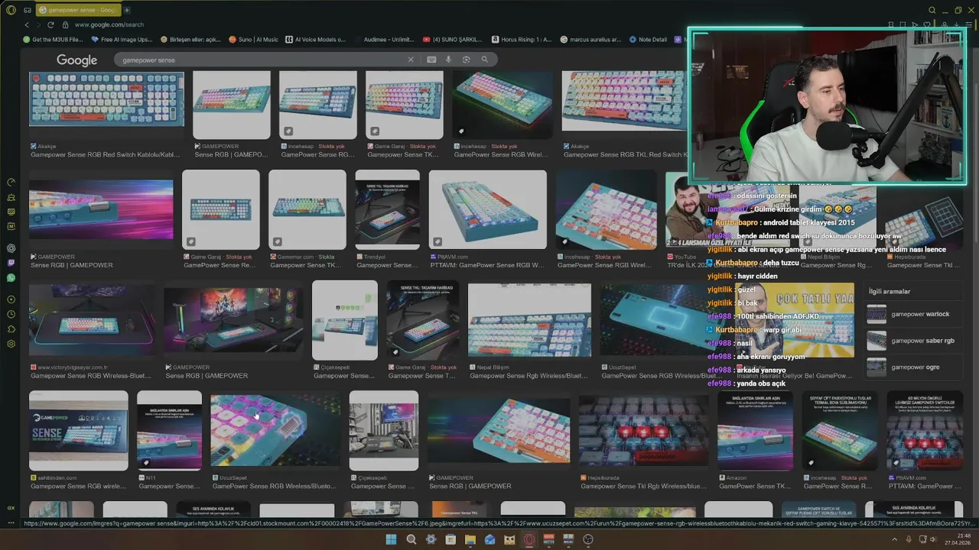Open the 'Free AI Image Ups...' bookmark

tap(121, 40)
